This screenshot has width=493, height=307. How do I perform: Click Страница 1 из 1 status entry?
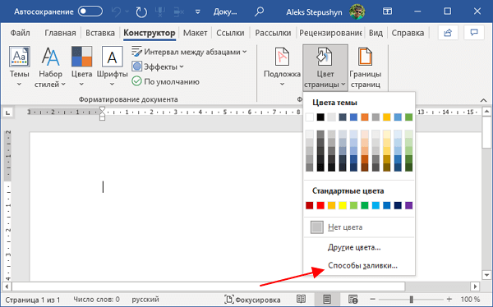pyautogui.click(x=33, y=300)
